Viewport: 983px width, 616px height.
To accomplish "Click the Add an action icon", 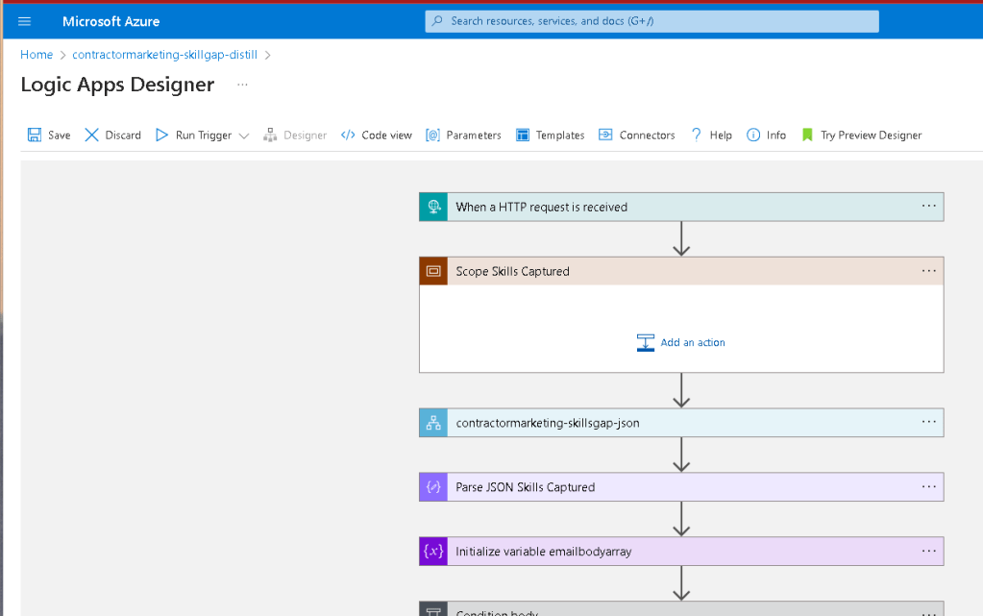I will [x=645, y=342].
